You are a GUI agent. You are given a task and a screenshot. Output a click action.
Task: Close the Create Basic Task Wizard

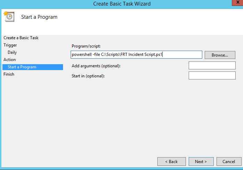[237, 3]
